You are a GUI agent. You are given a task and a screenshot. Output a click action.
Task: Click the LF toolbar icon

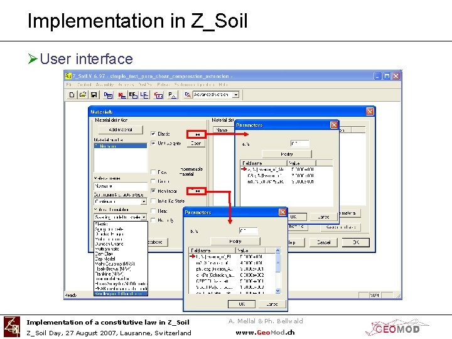click(x=144, y=95)
